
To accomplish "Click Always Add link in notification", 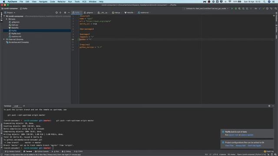I will click(x=240, y=146).
